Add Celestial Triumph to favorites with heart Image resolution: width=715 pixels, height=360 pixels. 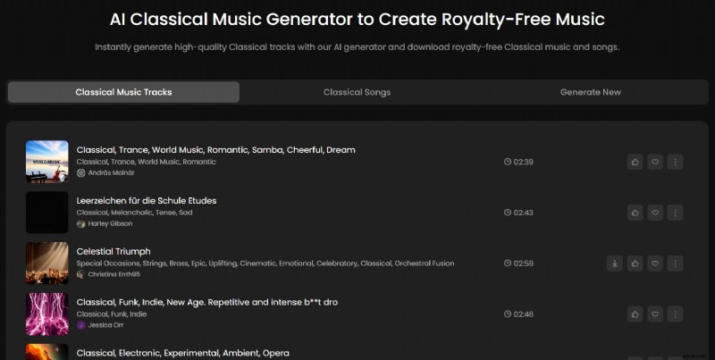(x=655, y=264)
